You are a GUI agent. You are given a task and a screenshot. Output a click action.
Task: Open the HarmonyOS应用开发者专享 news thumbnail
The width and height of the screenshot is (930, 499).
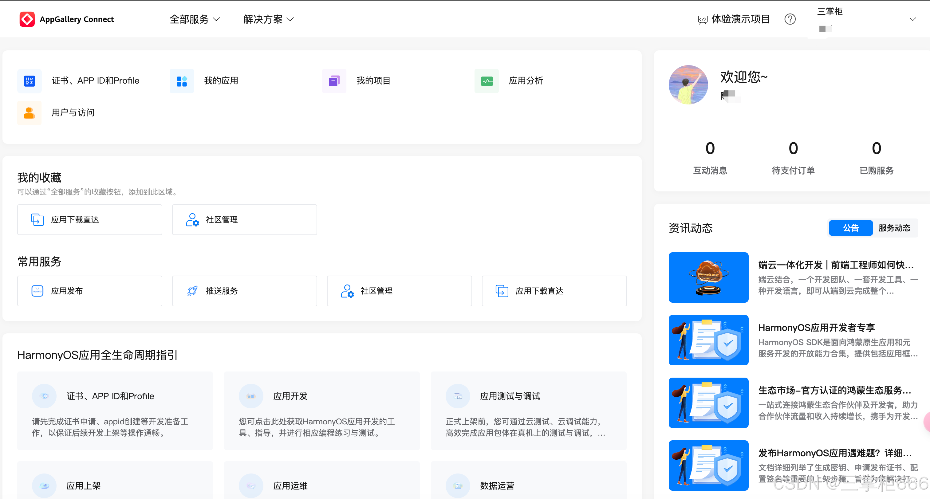(x=708, y=340)
